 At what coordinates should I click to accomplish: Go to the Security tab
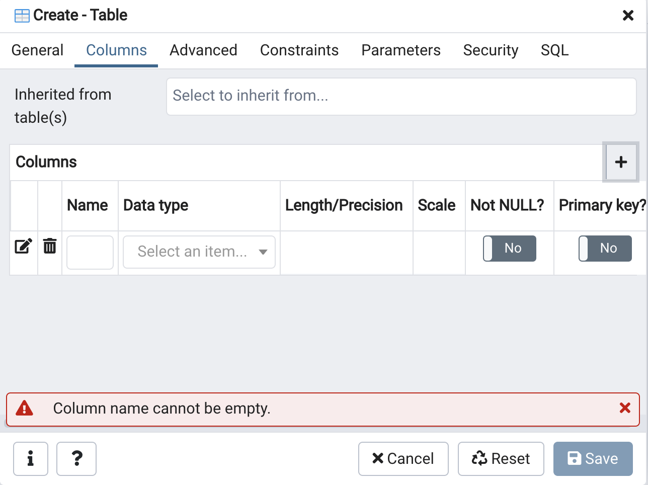point(491,50)
